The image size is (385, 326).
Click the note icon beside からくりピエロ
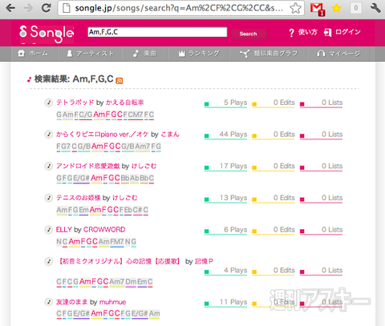click(48, 134)
